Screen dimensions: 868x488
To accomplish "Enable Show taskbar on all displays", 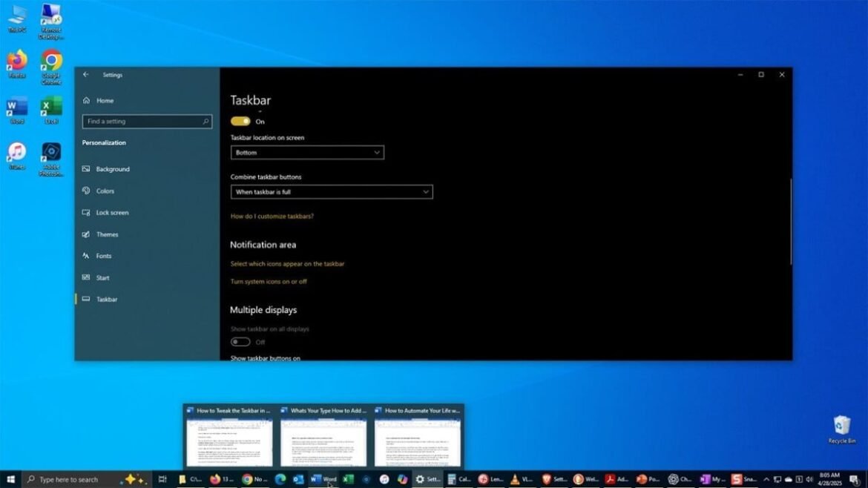I will click(240, 341).
